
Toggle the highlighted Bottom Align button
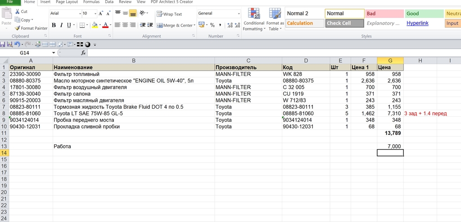pos(133,13)
